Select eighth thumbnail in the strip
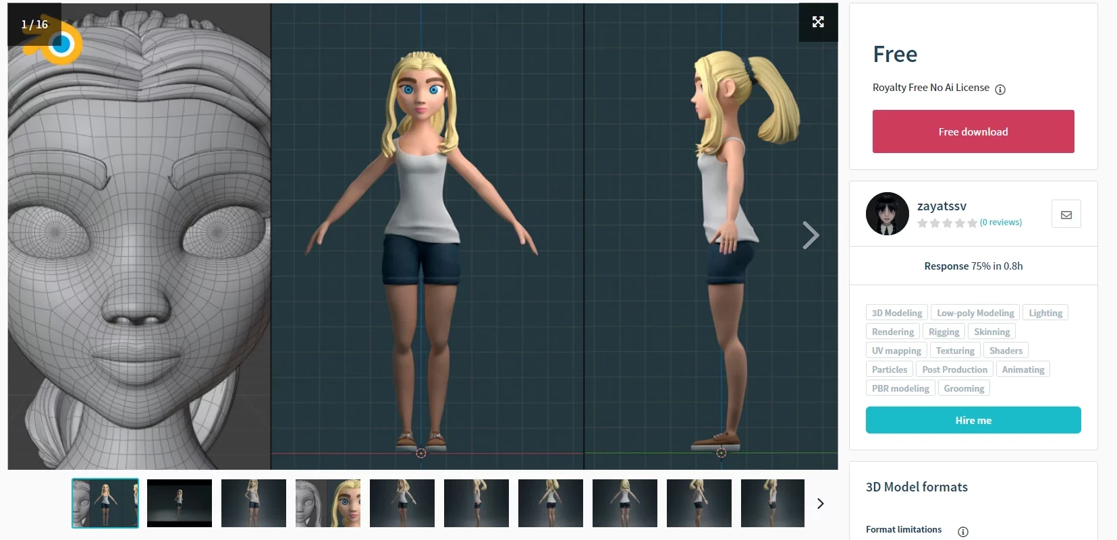1117x540 pixels. pos(625,503)
